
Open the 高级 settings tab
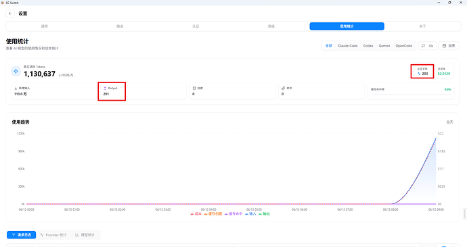click(x=271, y=26)
